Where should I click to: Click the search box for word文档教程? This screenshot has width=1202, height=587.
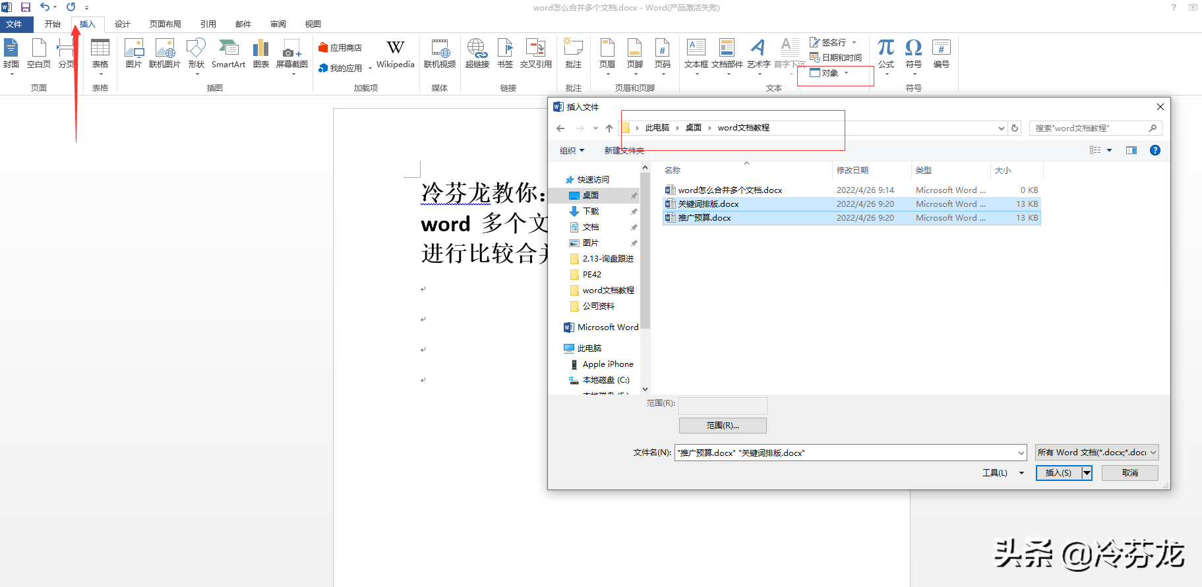tap(1095, 128)
